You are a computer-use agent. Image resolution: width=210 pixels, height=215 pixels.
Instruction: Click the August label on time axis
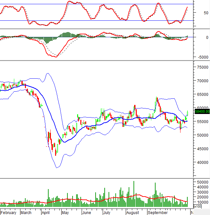133,213
